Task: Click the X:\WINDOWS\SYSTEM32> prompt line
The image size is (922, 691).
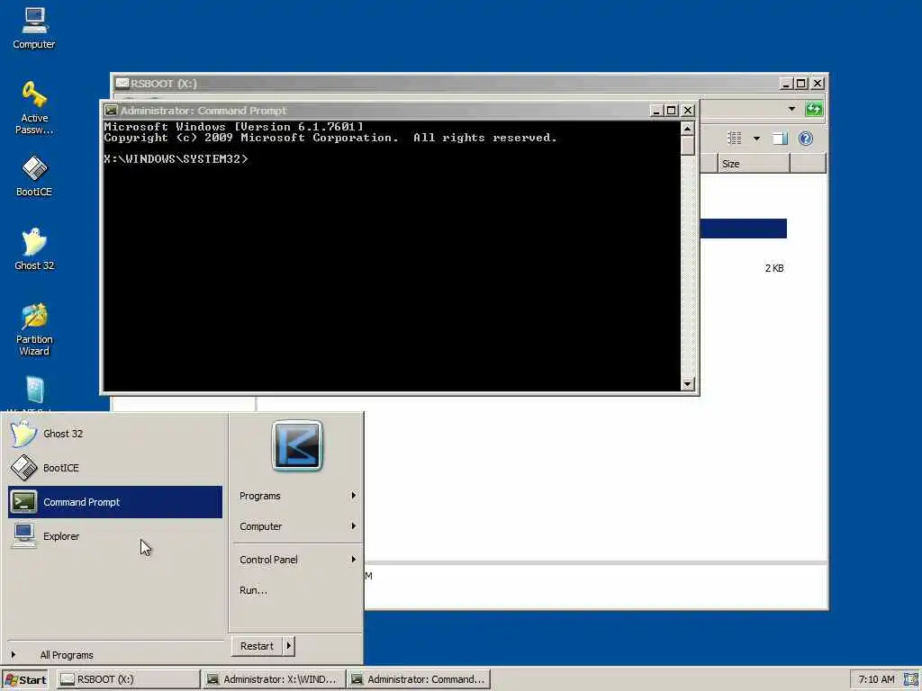Action: (176, 158)
